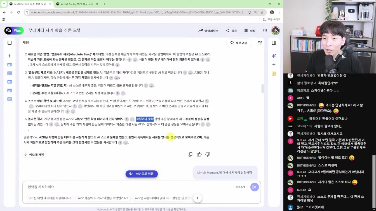Share the notebook with 공유

tap(231, 31)
